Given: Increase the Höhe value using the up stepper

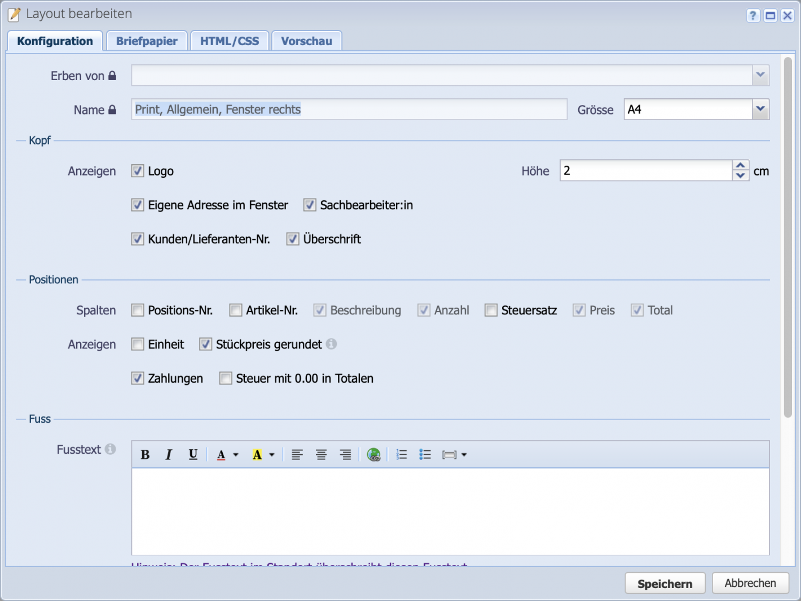Looking at the screenshot, I should (741, 165).
